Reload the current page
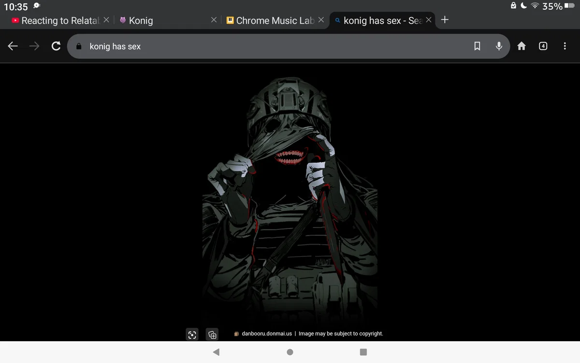The width and height of the screenshot is (580, 363). [56, 46]
